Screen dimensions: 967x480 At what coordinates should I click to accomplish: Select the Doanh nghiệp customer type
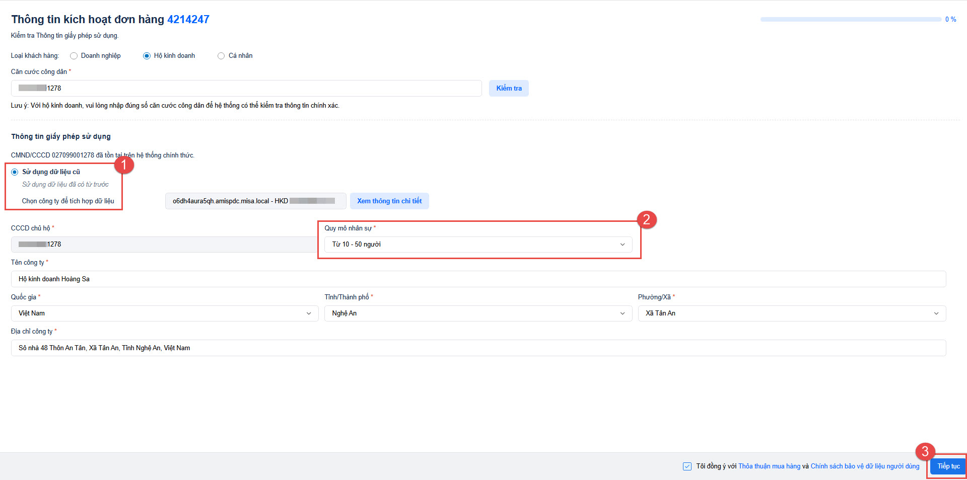(x=74, y=56)
